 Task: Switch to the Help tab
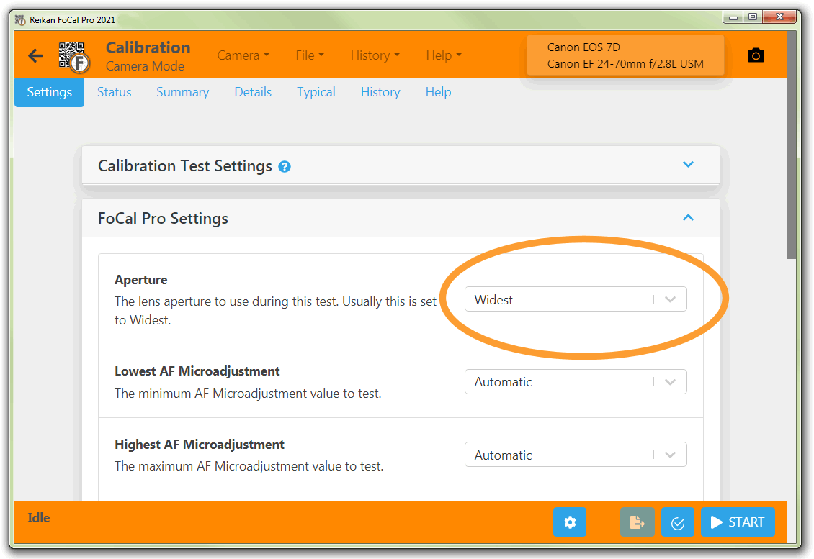[438, 92]
